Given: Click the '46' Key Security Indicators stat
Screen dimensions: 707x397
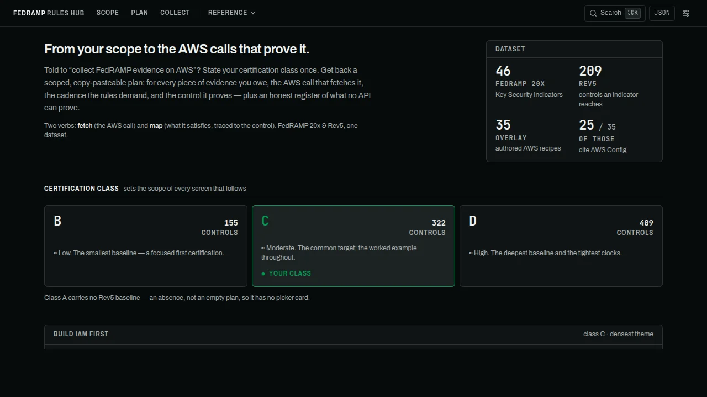Looking at the screenshot, I should pyautogui.click(x=529, y=82).
